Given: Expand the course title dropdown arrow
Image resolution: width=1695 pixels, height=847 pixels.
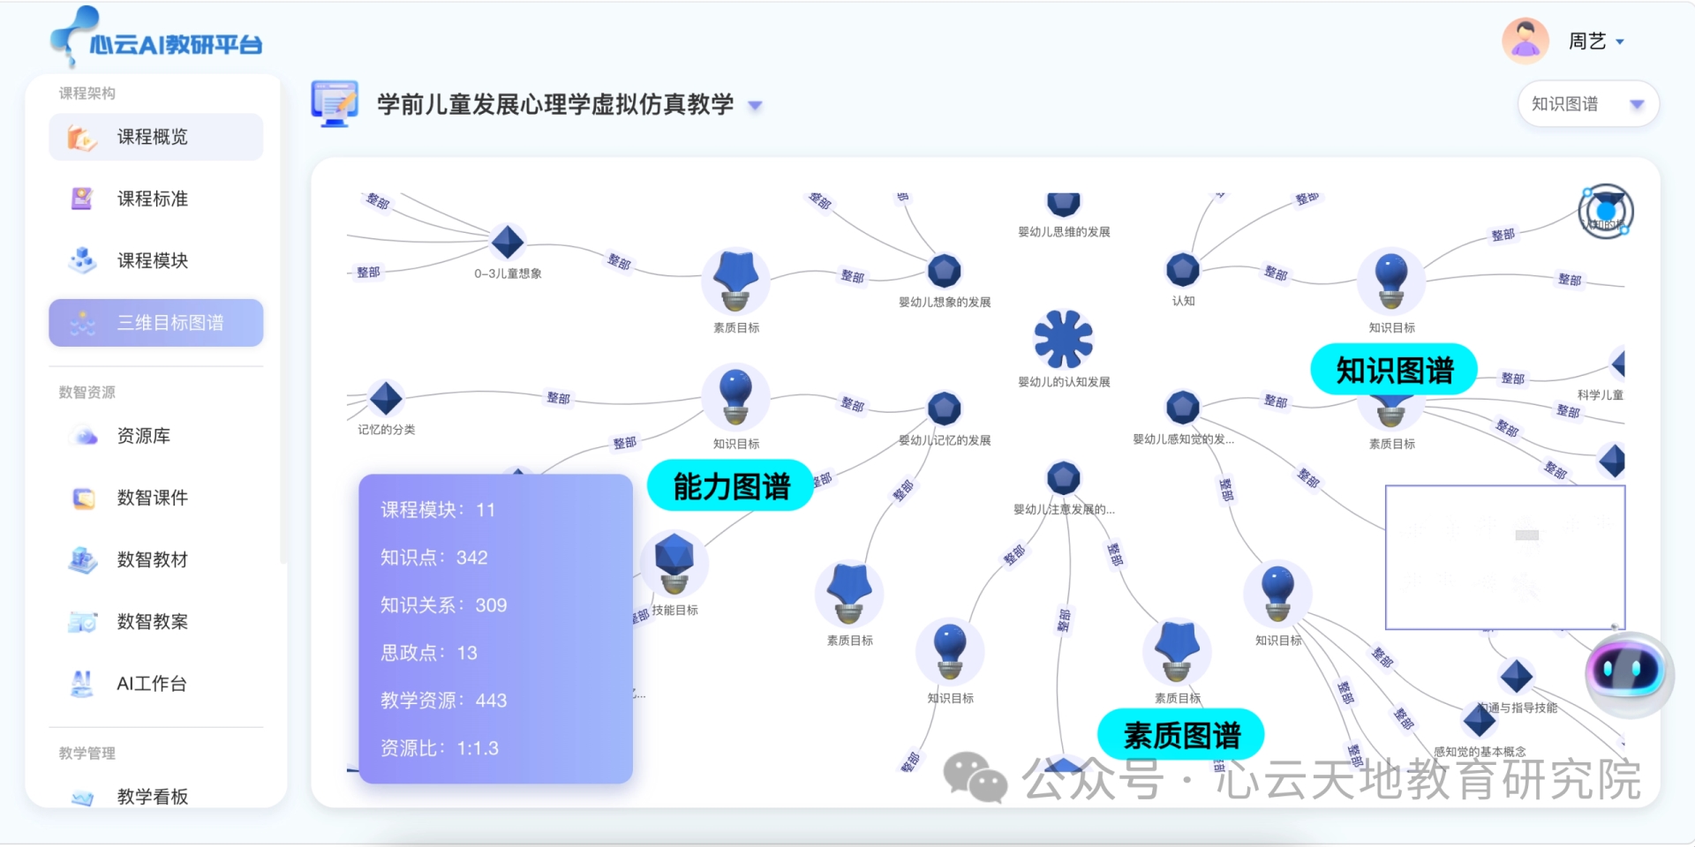Looking at the screenshot, I should pyautogui.click(x=755, y=105).
